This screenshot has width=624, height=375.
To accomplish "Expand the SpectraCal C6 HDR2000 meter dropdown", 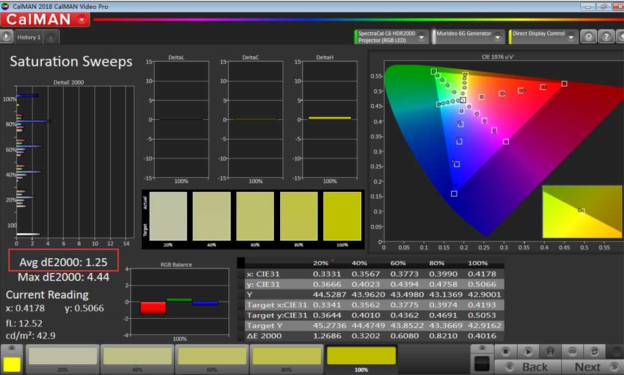I will coord(422,37).
